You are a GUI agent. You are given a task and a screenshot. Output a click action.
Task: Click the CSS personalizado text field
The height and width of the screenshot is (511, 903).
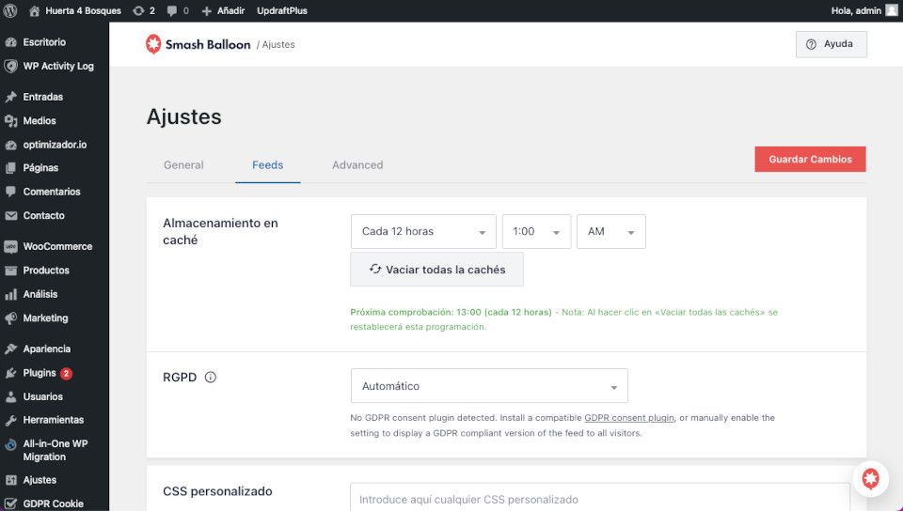pos(599,497)
